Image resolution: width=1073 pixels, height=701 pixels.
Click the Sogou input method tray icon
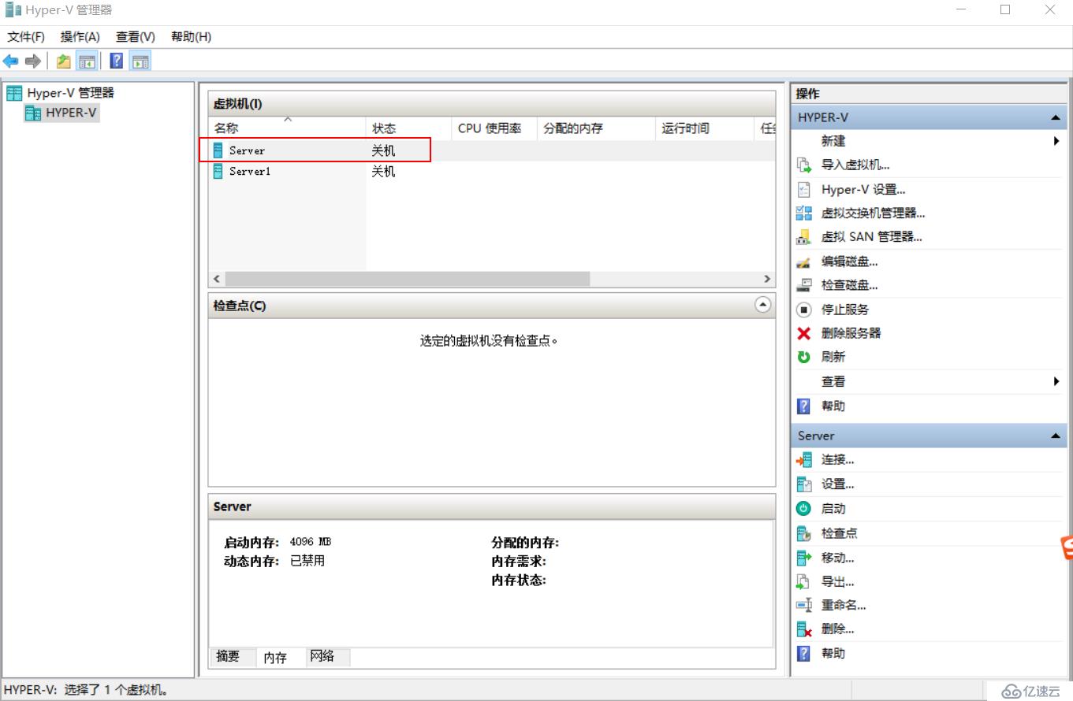pyautogui.click(x=1067, y=547)
